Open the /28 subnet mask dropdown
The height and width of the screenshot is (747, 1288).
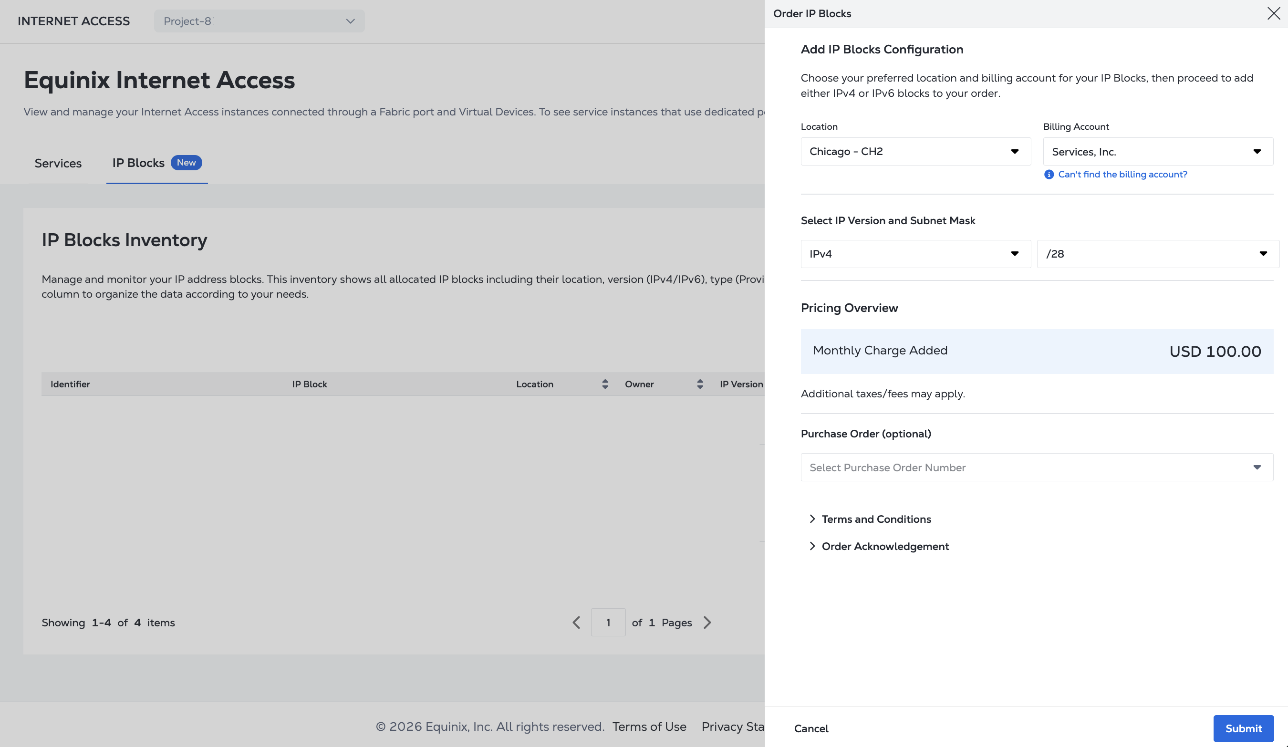click(x=1158, y=254)
